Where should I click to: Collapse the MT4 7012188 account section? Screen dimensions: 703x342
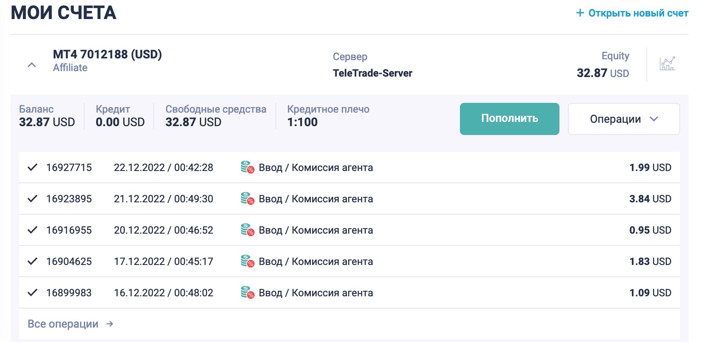[x=32, y=65]
